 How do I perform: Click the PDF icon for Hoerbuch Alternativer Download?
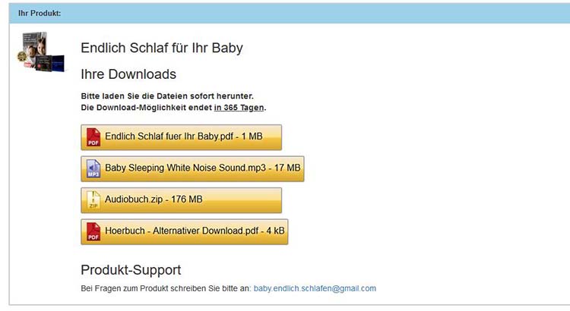(x=93, y=231)
